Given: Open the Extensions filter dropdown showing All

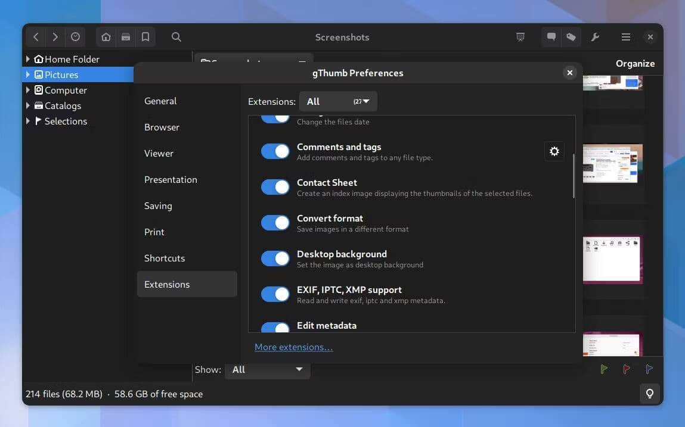Looking at the screenshot, I should point(337,101).
